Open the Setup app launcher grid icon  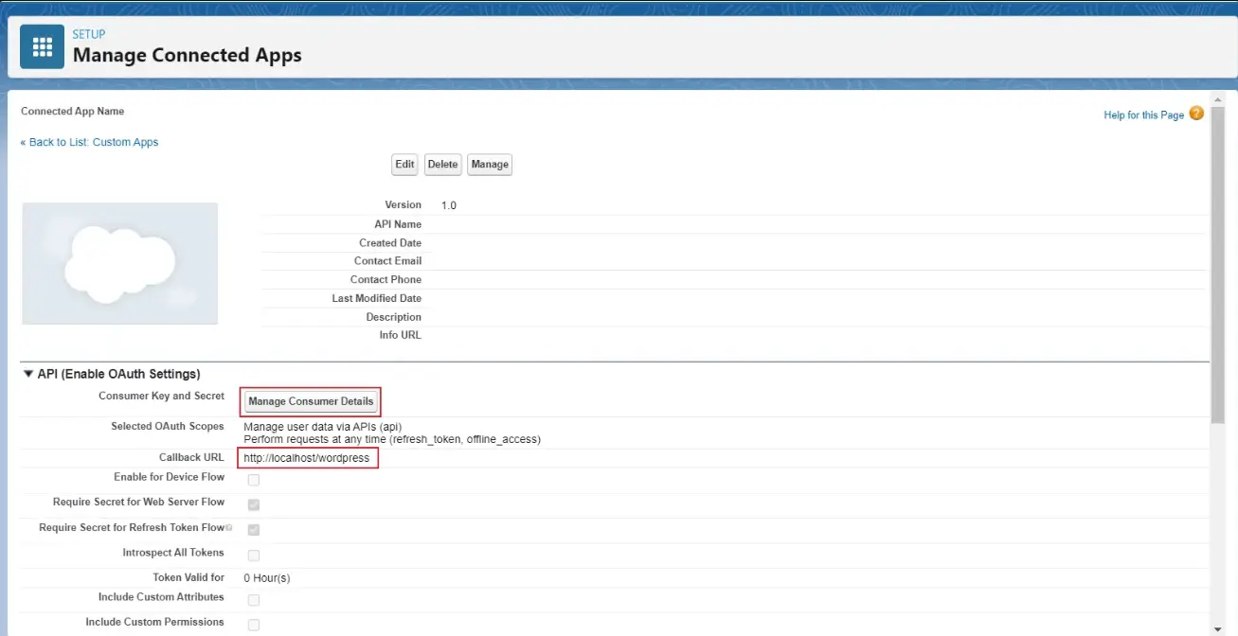click(x=43, y=47)
